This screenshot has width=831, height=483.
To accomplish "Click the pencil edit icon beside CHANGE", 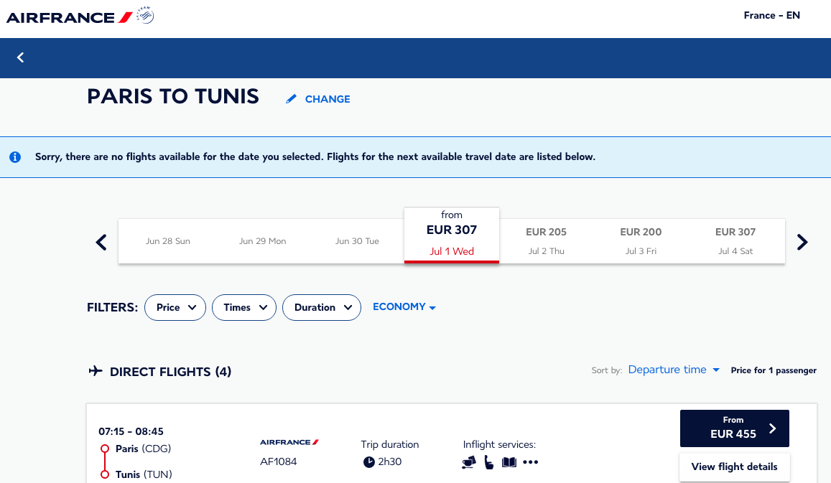I will pos(291,99).
